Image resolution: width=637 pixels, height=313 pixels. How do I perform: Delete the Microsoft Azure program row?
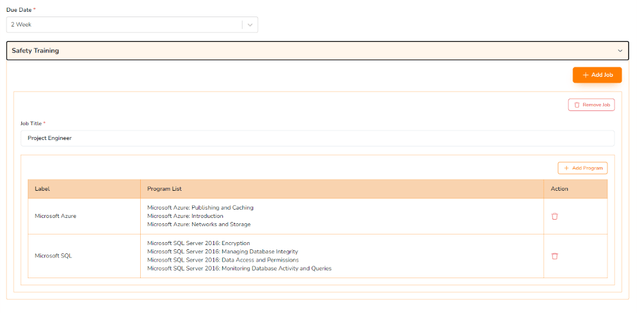pos(554,216)
